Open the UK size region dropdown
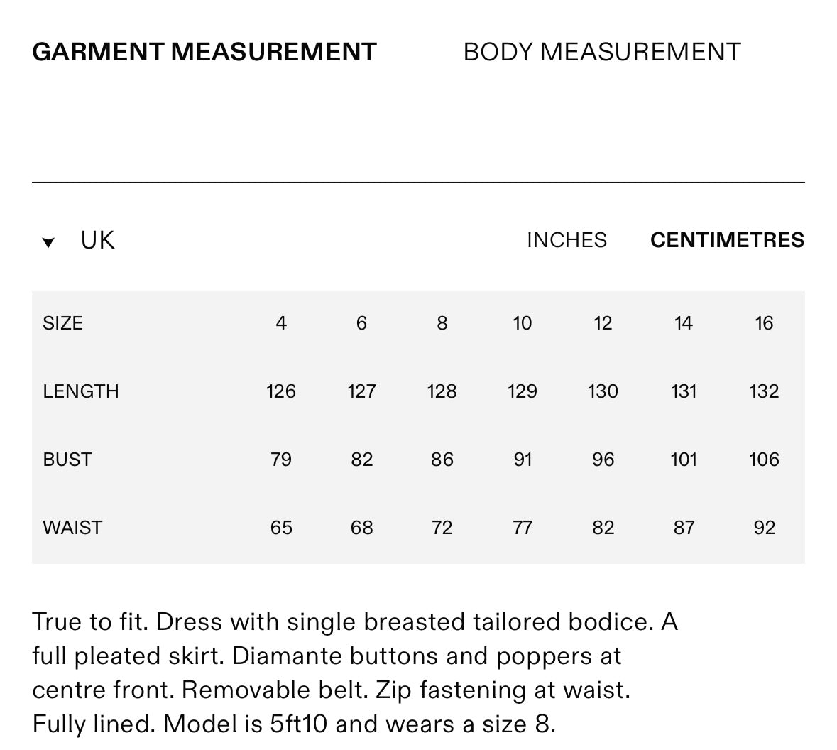 click(97, 241)
